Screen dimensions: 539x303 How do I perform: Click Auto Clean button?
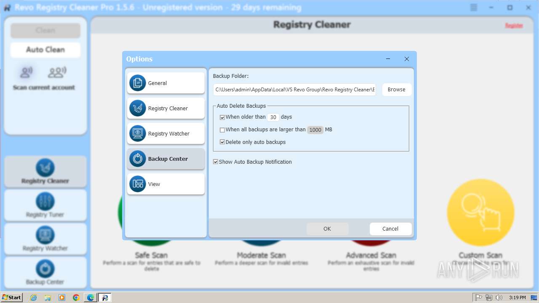pyautogui.click(x=45, y=50)
